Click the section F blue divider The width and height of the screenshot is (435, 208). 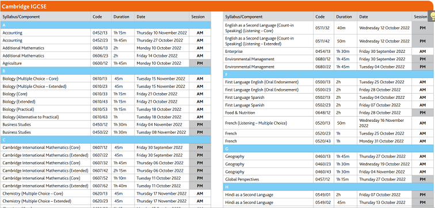pos(329,75)
